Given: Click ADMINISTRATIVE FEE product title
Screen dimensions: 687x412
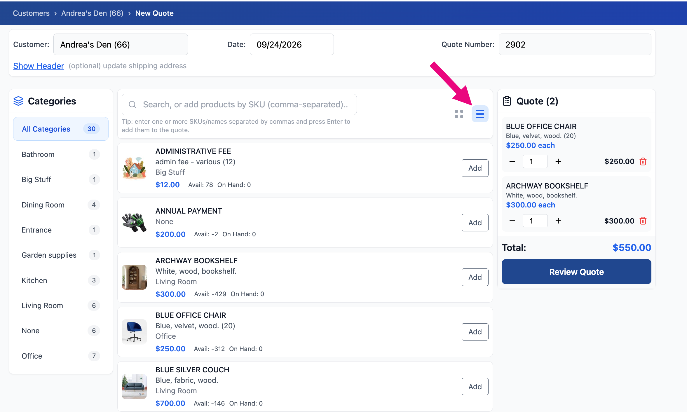Looking at the screenshot, I should pyautogui.click(x=193, y=151).
